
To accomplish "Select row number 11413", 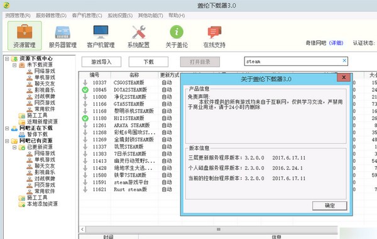I will [99, 161].
